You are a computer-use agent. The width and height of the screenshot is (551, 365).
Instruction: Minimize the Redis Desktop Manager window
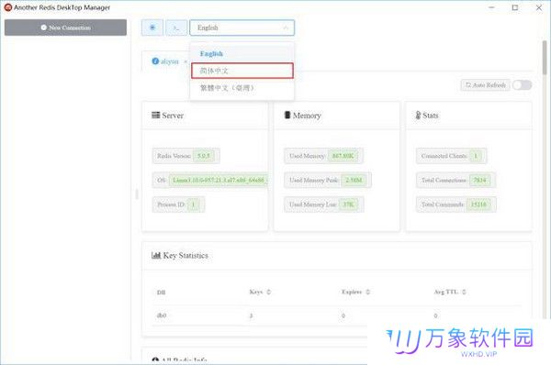point(491,7)
